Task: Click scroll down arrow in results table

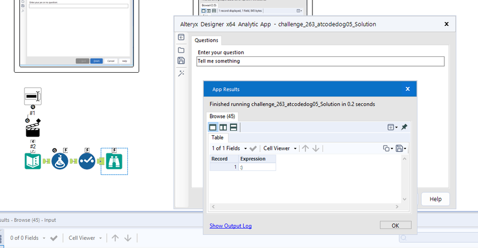Action: pyautogui.click(x=405, y=199)
